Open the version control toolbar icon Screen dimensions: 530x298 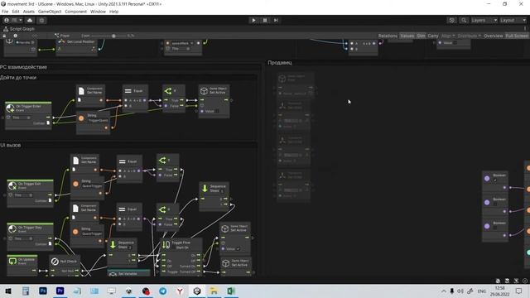point(41,20)
